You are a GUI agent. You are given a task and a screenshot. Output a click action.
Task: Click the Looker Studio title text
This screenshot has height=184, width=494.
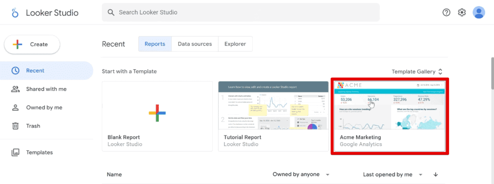click(x=52, y=13)
